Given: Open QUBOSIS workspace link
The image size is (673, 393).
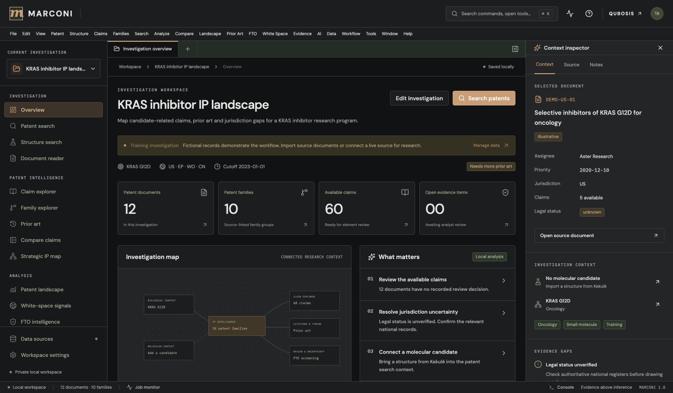Looking at the screenshot, I should (x=625, y=14).
